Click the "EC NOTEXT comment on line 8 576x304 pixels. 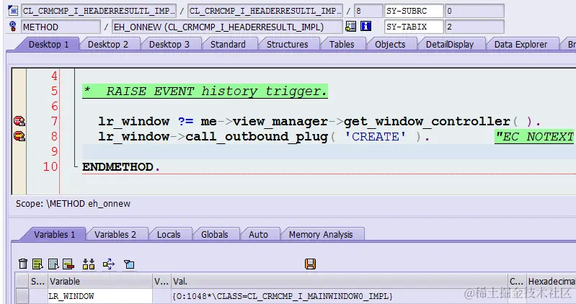pos(534,137)
